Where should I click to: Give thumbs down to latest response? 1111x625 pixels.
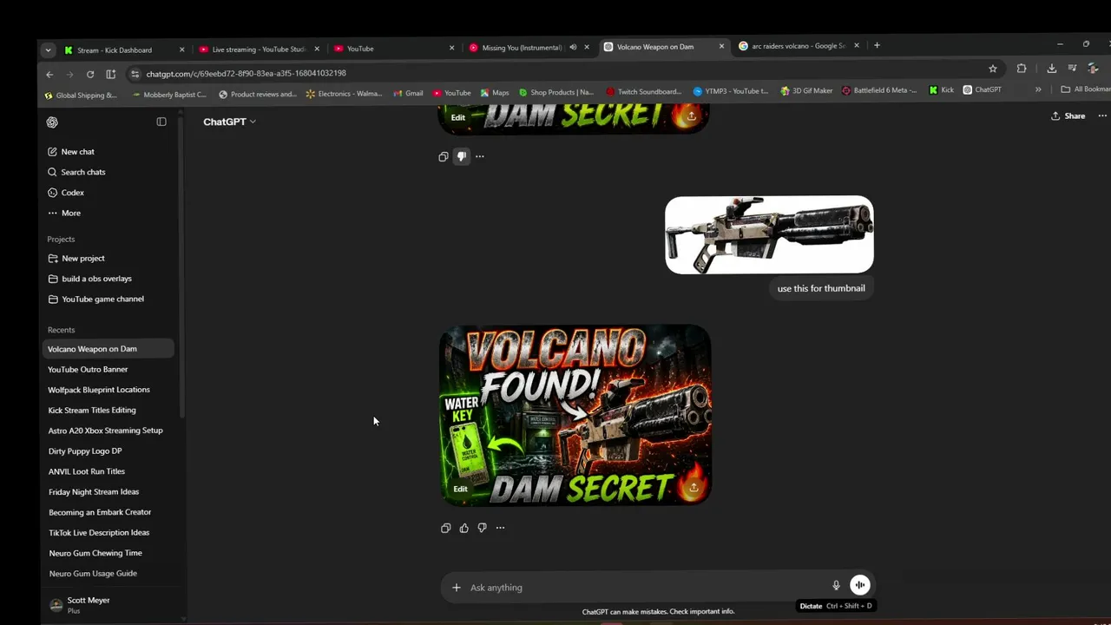click(483, 528)
